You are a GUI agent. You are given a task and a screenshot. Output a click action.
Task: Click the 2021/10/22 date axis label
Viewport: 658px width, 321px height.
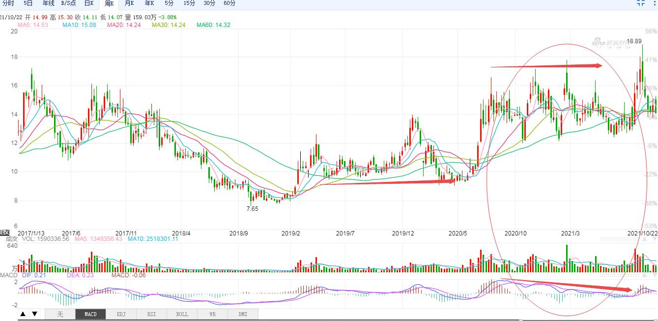[643, 233]
